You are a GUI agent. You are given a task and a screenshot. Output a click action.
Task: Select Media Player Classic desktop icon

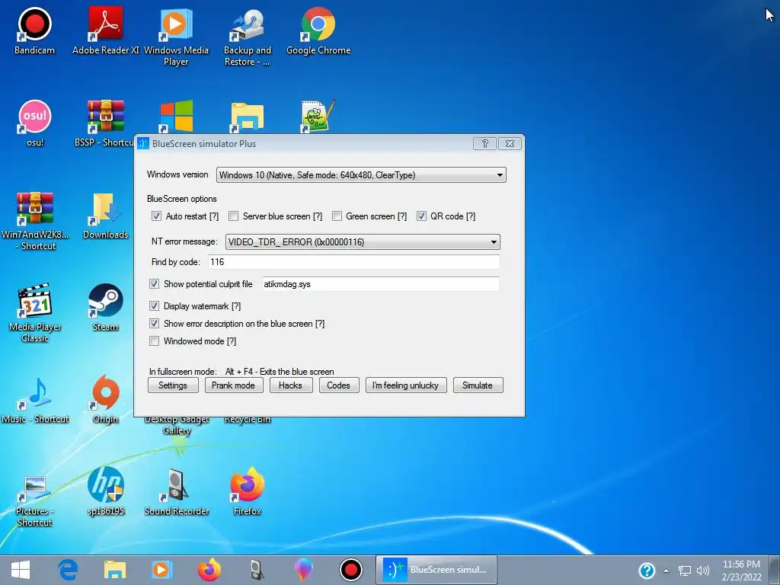[x=35, y=313]
